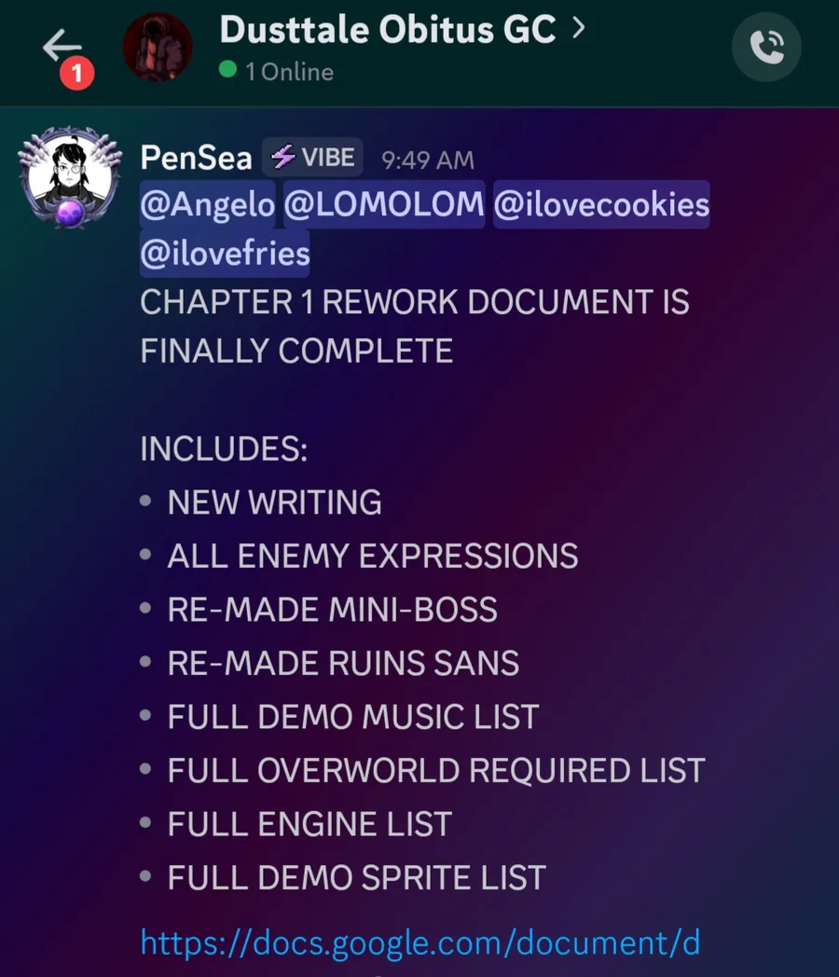Tap the 9:49 AM message timestamp
This screenshot has height=977, width=839.
point(428,160)
